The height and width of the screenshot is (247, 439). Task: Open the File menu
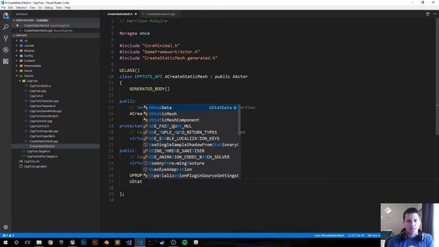(3, 8)
